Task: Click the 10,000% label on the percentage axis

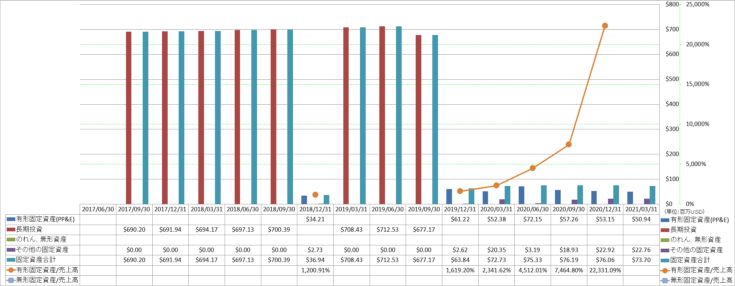Action: pyautogui.click(x=698, y=124)
